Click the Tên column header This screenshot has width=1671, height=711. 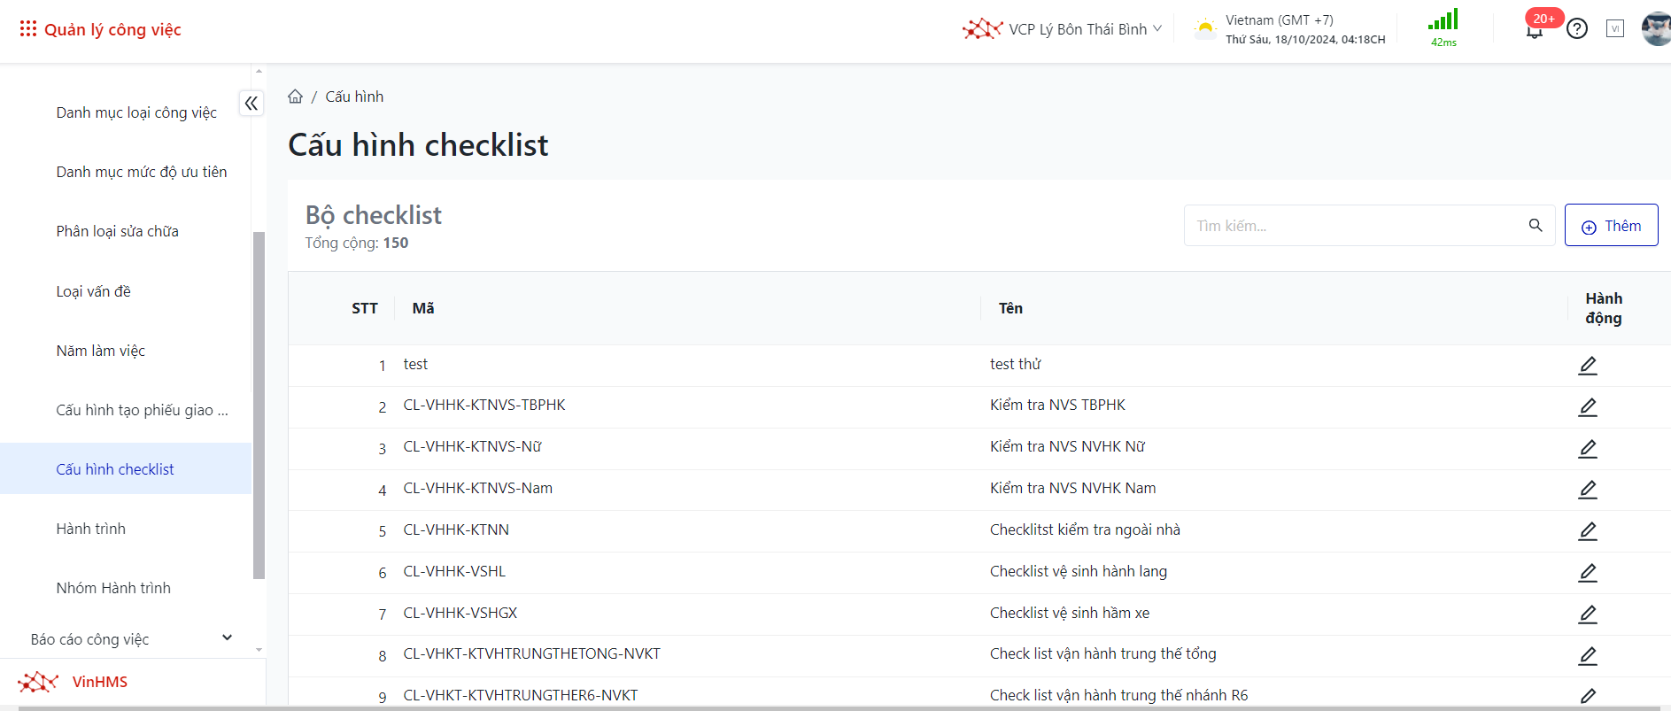click(x=1010, y=308)
